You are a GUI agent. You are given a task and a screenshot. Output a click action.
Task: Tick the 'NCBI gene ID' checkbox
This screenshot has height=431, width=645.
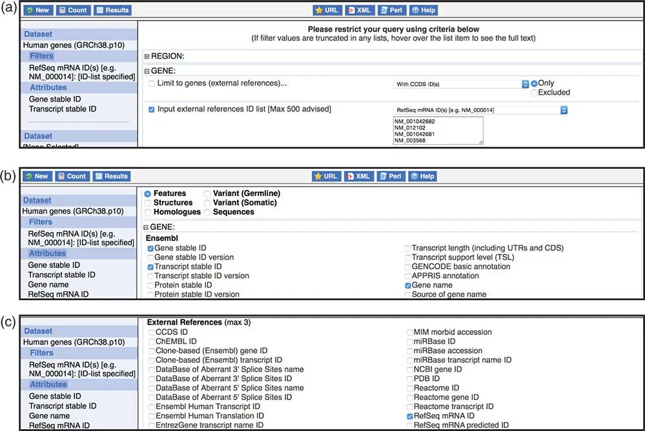pos(409,369)
